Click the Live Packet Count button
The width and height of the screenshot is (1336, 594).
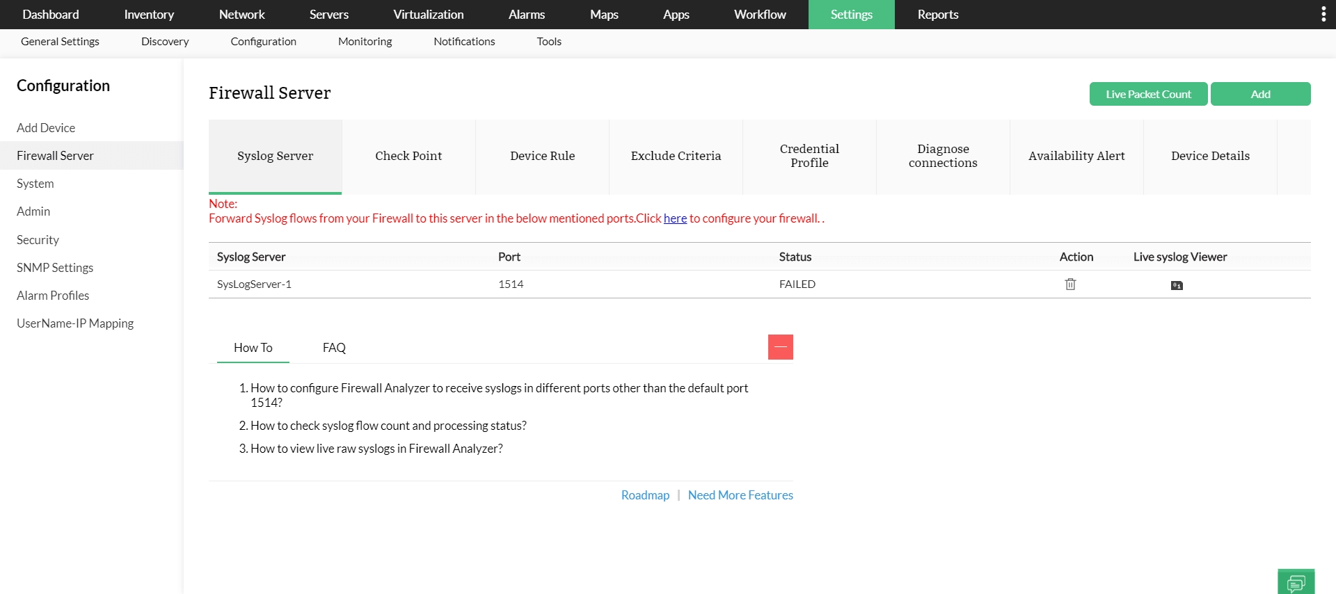[1148, 94]
